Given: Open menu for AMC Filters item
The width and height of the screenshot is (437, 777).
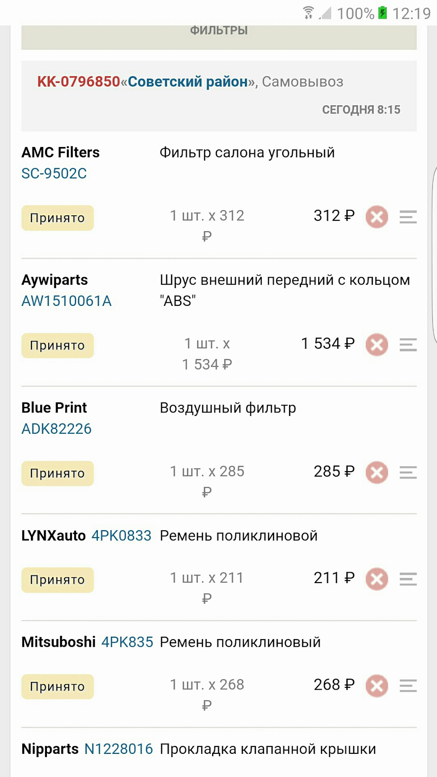Looking at the screenshot, I should pyautogui.click(x=408, y=217).
